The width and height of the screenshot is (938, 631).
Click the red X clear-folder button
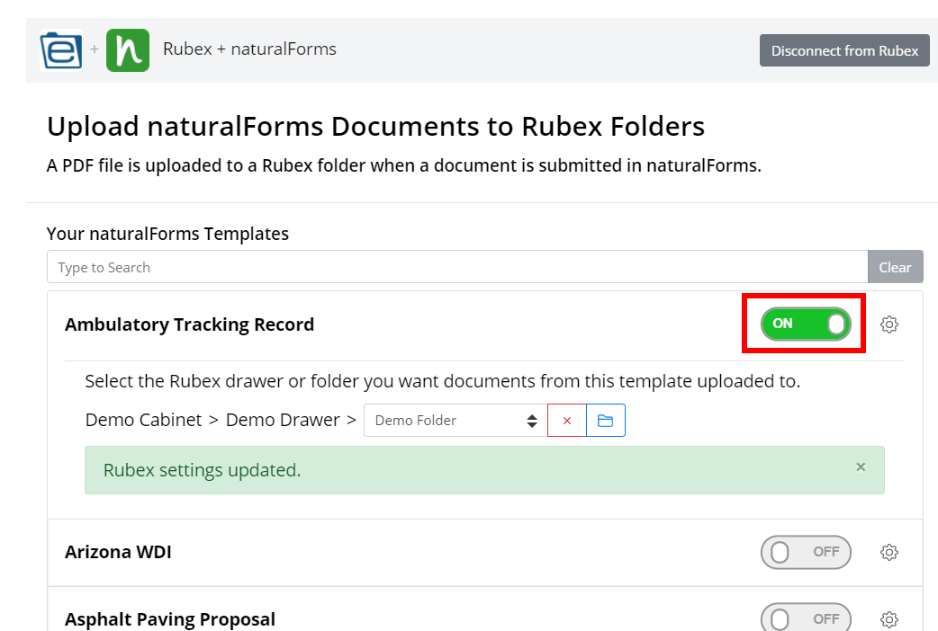[566, 421]
